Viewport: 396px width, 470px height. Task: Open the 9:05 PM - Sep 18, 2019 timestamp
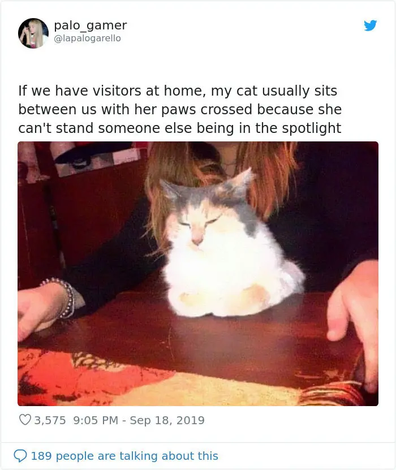(139, 420)
